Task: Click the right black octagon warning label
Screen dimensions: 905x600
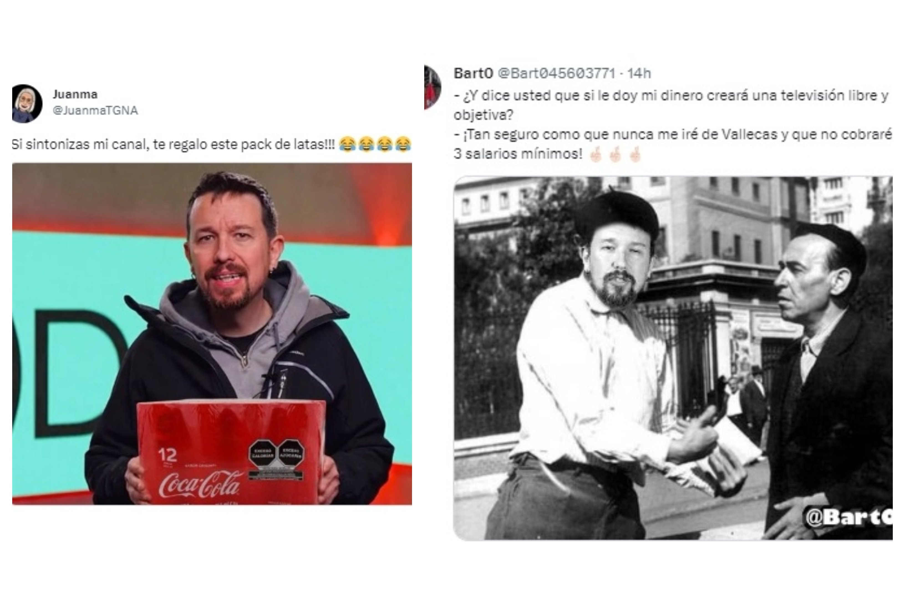Action: 291,453
